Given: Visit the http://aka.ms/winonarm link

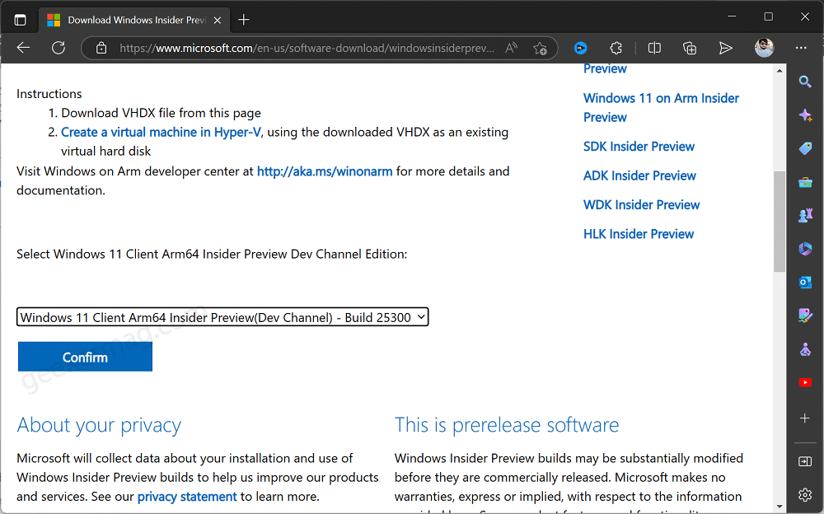Looking at the screenshot, I should pos(325,171).
